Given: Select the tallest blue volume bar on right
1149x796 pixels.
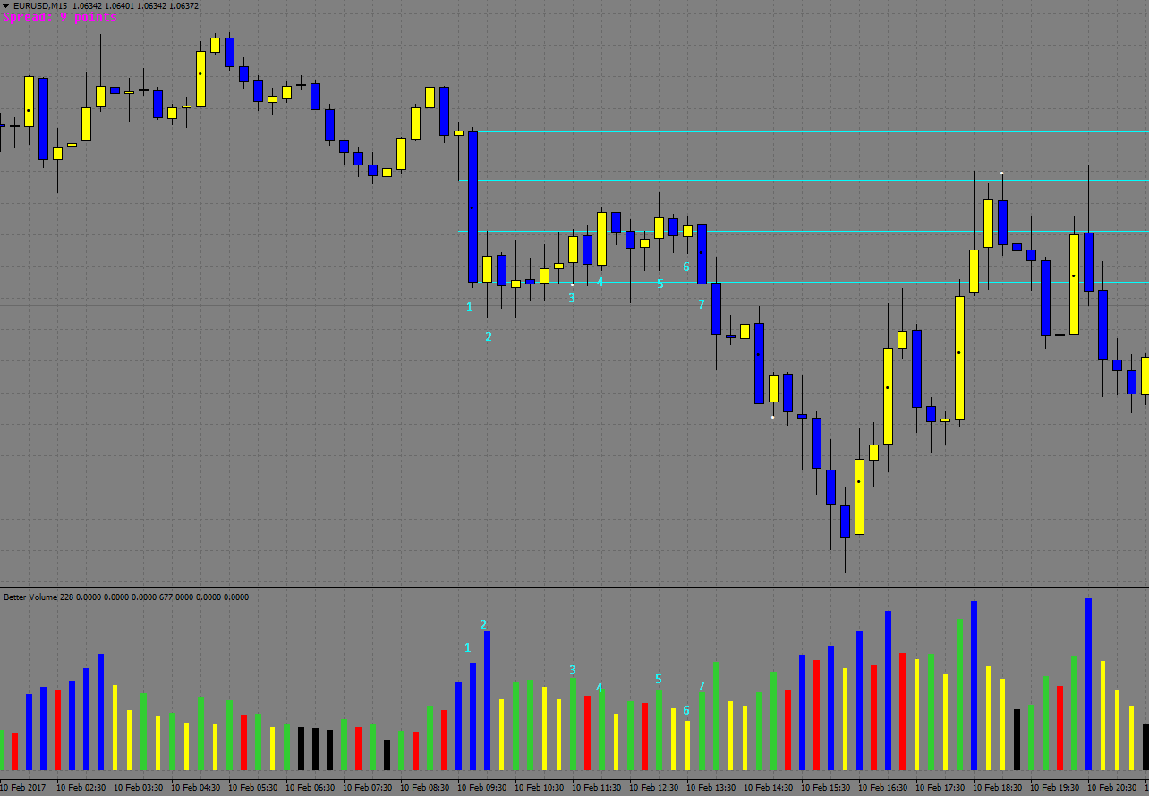Looking at the screenshot, I should pos(1089,684).
